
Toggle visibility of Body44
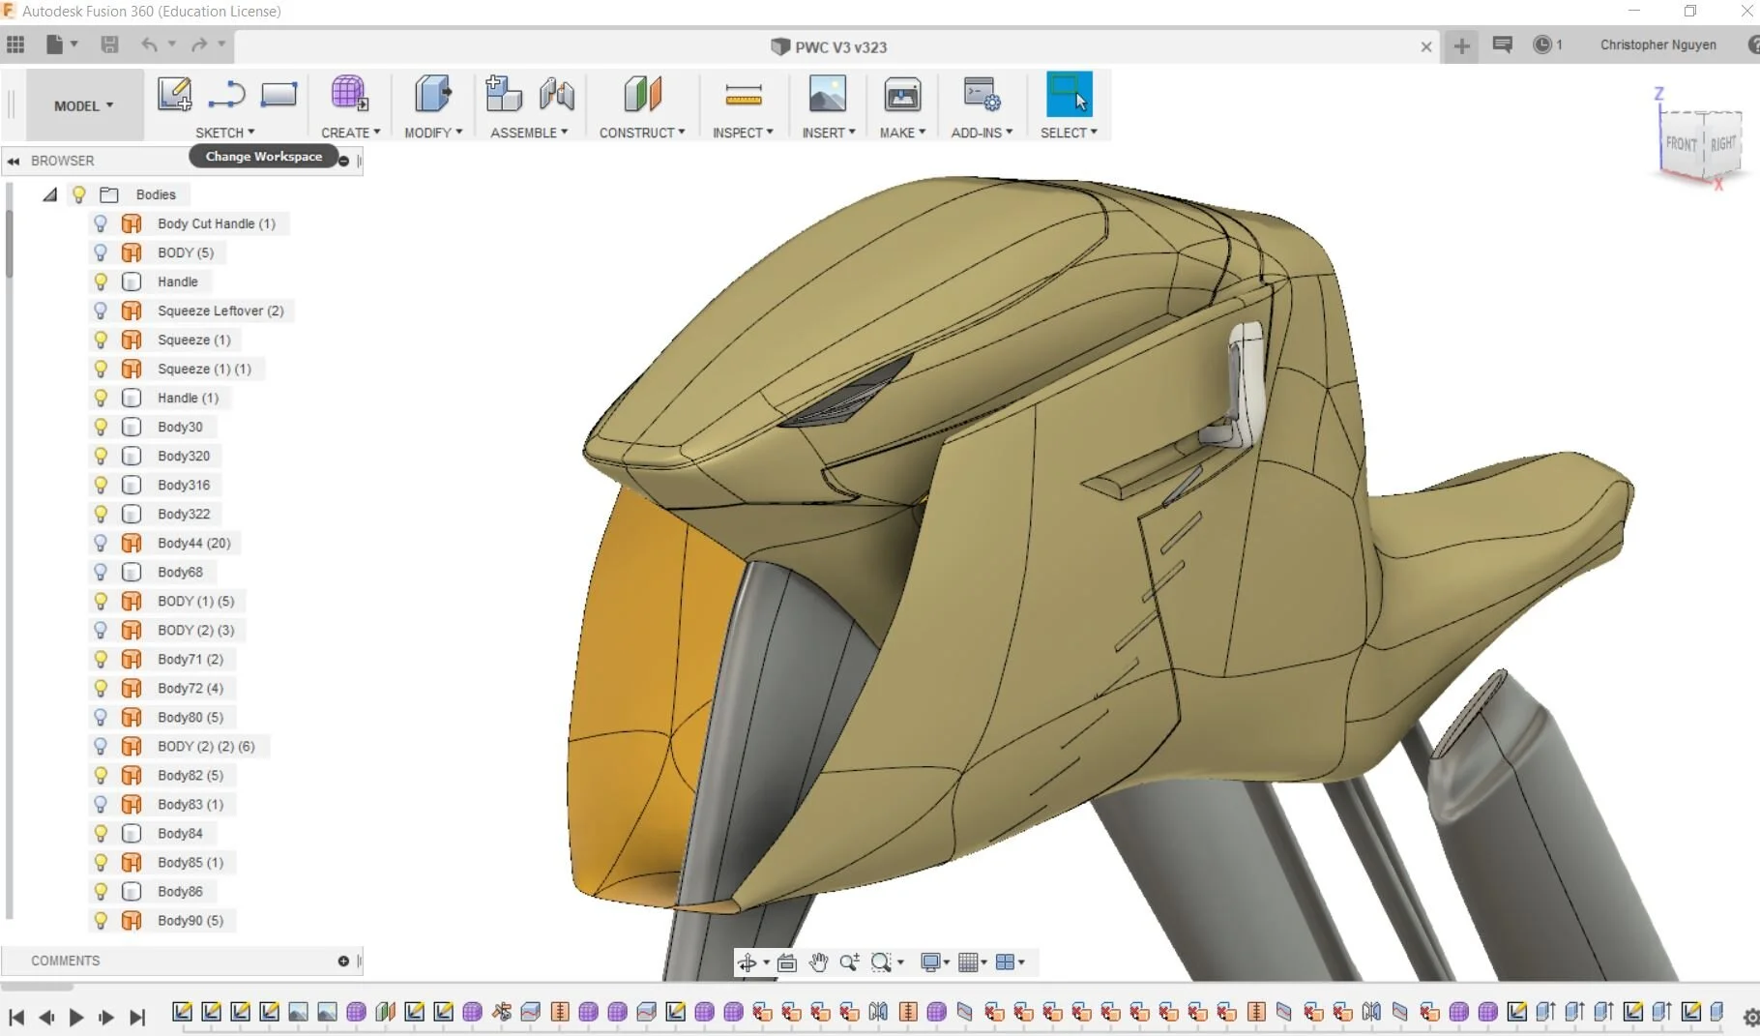pyautogui.click(x=103, y=543)
